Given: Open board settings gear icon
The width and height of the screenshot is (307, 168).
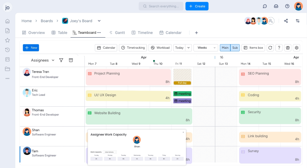Looking at the screenshot, I should [296, 48].
